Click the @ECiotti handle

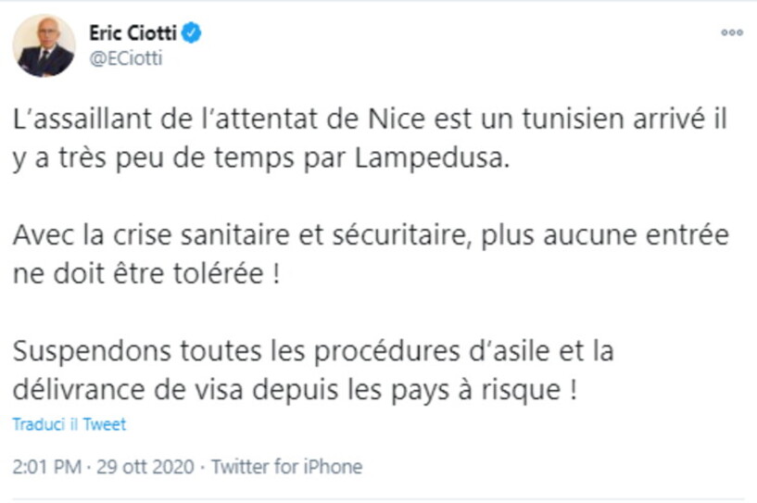click(124, 58)
